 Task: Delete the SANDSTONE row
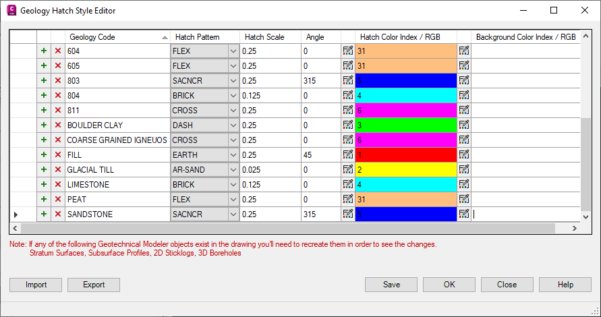coord(58,214)
